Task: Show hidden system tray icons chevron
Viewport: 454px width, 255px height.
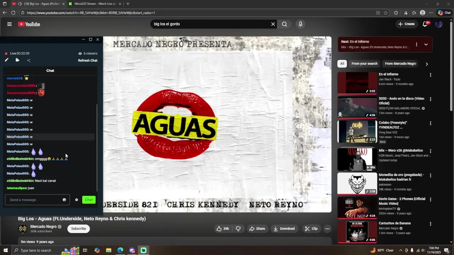Action: (x=401, y=250)
